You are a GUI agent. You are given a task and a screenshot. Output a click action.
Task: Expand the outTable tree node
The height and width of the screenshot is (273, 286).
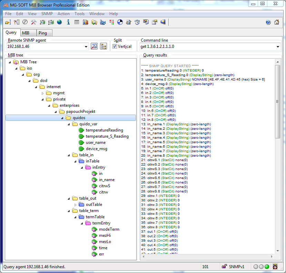pos(75,205)
